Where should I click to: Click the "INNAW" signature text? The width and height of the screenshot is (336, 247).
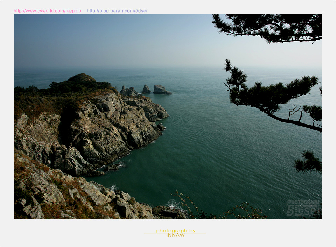pos(175,235)
